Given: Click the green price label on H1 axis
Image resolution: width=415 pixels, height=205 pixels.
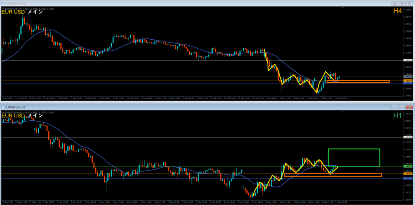Looking at the screenshot, I should pos(408,166).
